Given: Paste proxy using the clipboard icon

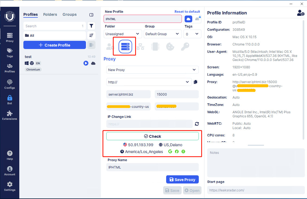Looking at the screenshot, I should coord(196,82).
